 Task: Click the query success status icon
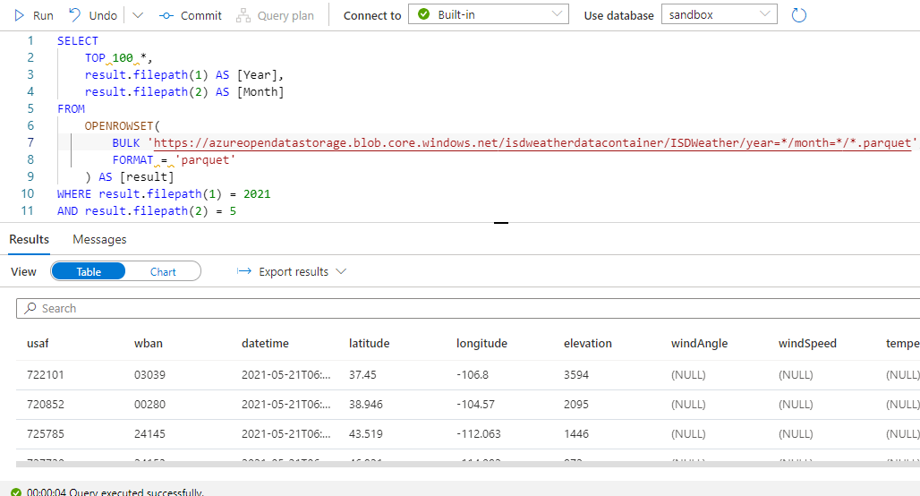[16, 492]
